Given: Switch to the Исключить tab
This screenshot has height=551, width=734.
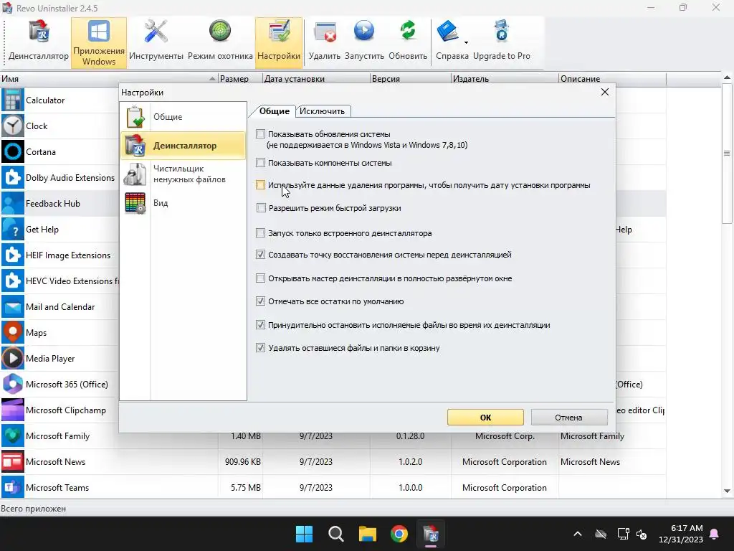Looking at the screenshot, I should click(x=322, y=111).
